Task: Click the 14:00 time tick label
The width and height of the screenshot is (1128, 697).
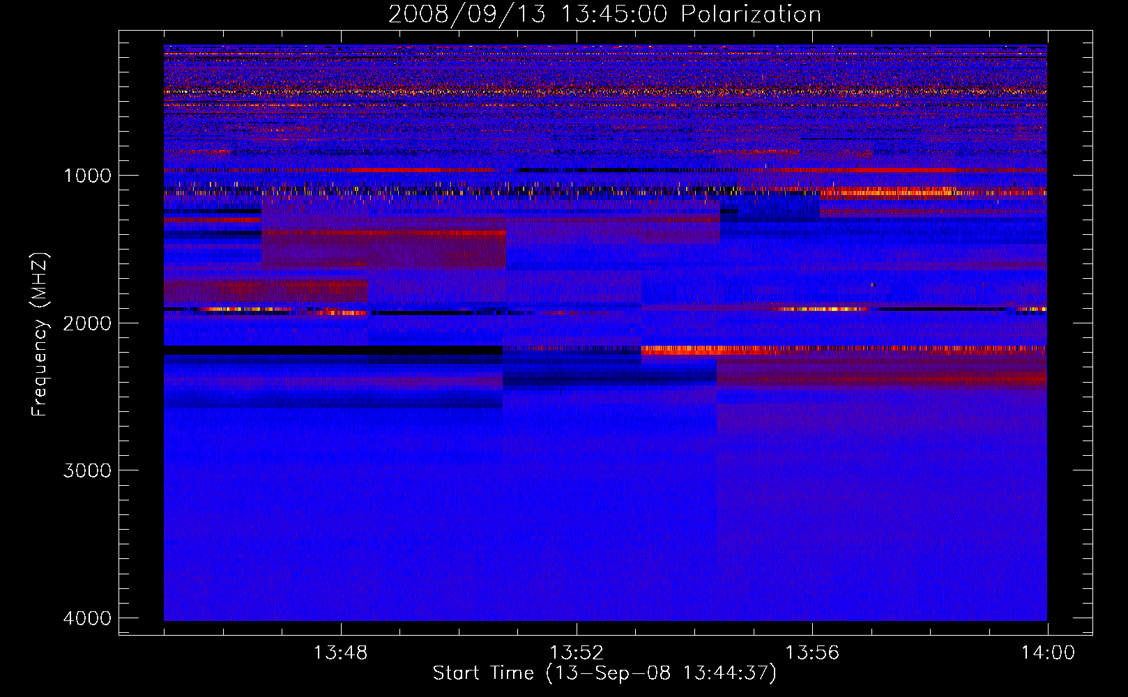Action: [1048, 653]
